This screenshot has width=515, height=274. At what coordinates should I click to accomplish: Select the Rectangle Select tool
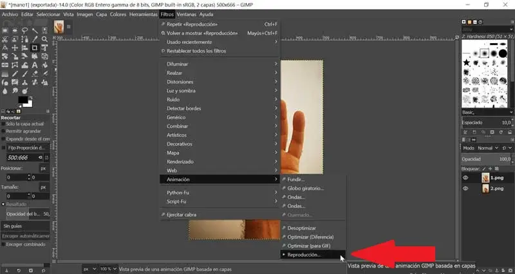(x=5, y=30)
